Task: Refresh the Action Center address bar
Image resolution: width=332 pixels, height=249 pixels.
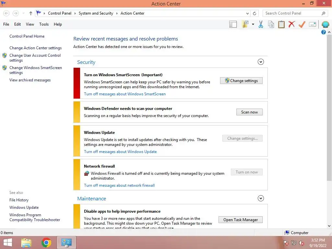Action: tap(255, 13)
